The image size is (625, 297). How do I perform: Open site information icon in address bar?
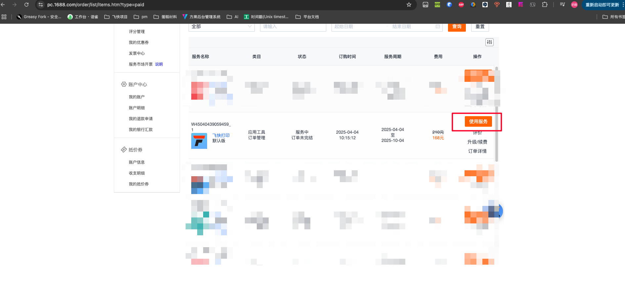click(41, 5)
